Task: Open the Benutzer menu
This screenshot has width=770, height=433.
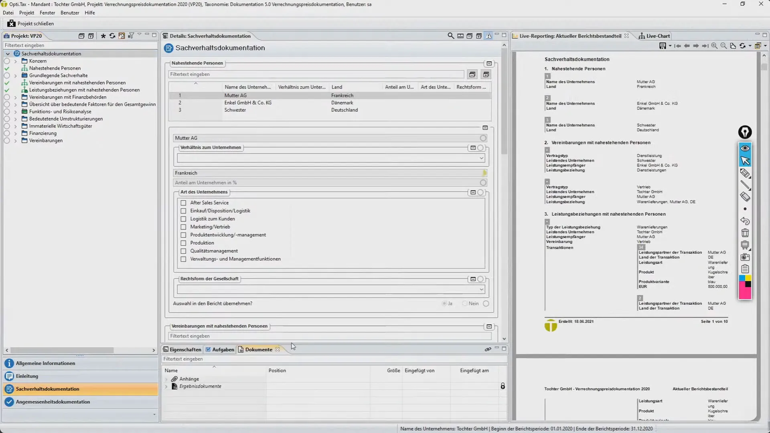Action: tap(70, 12)
